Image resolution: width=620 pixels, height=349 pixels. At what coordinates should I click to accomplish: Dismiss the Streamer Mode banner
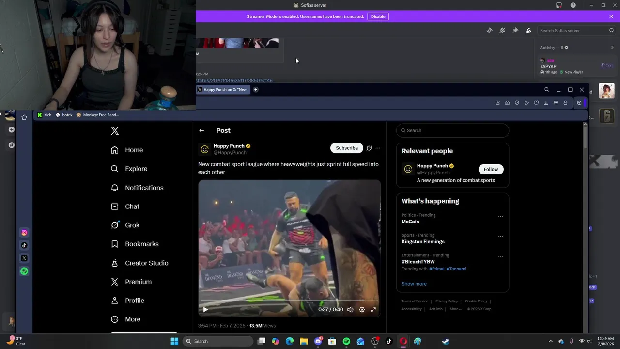pos(611,16)
